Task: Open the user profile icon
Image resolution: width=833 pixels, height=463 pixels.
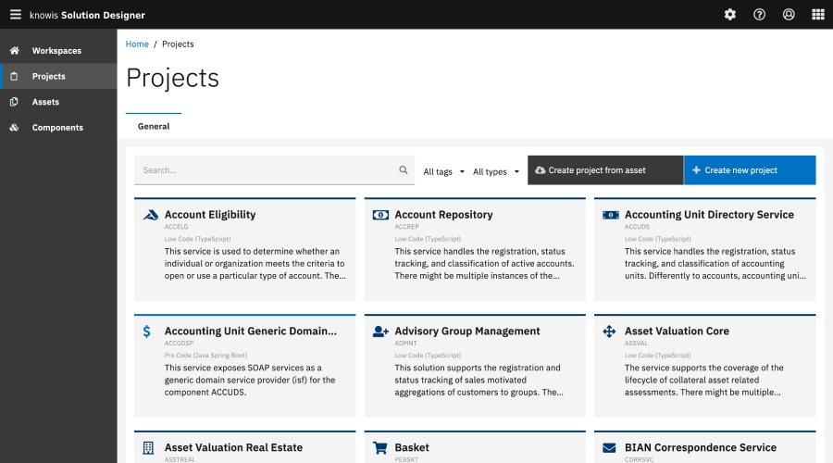Action: tap(789, 15)
